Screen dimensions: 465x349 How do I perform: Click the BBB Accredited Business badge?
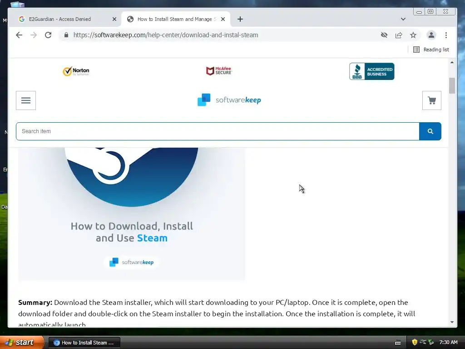click(x=371, y=71)
